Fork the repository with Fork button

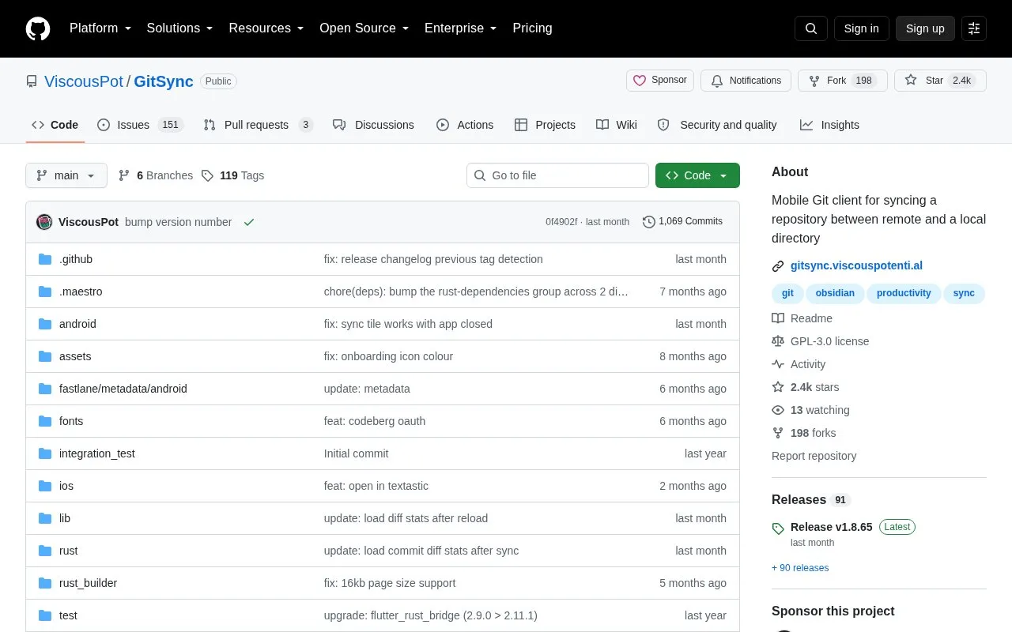pyautogui.click(x=843, y=81)
